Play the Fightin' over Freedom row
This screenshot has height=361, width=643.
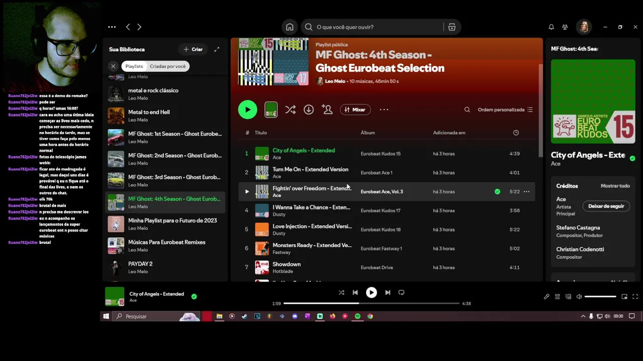coord(247,192)
